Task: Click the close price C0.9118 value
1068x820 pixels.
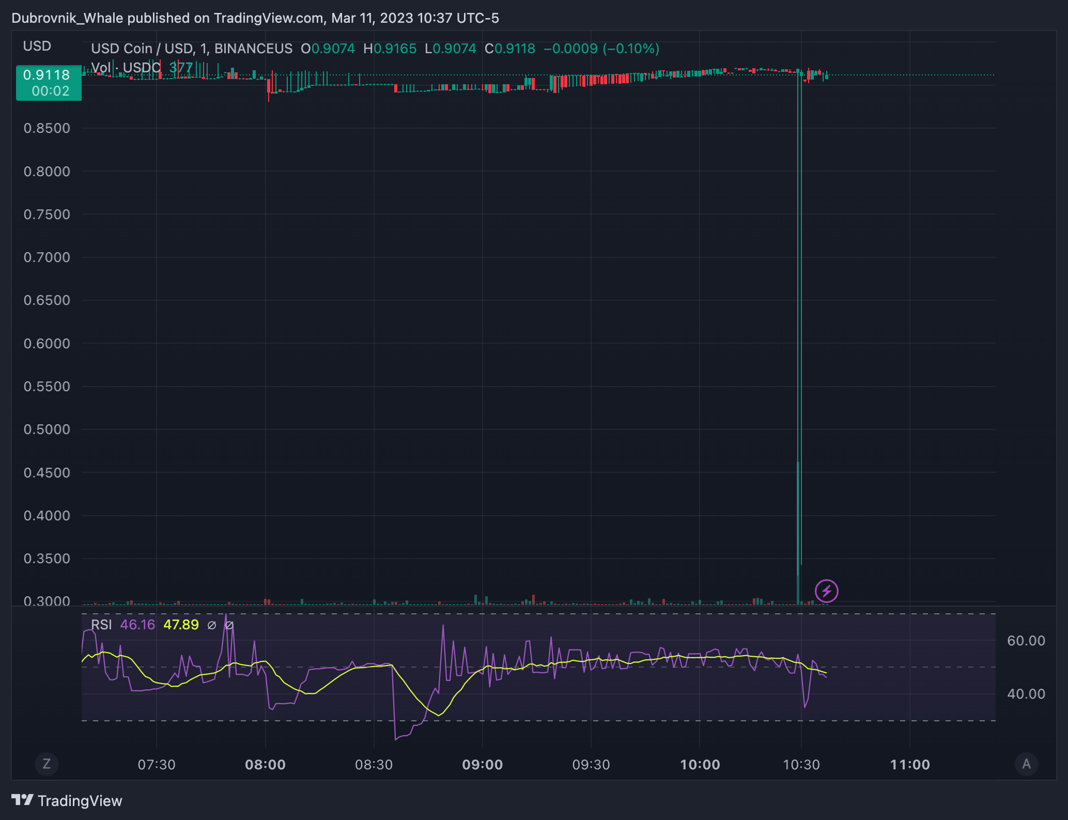Action: 510,49
